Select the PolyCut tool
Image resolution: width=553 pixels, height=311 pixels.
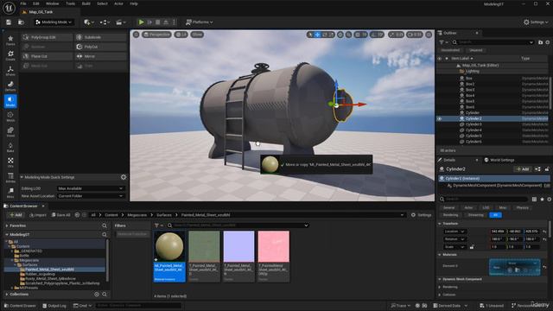click(x=101, y=47)
